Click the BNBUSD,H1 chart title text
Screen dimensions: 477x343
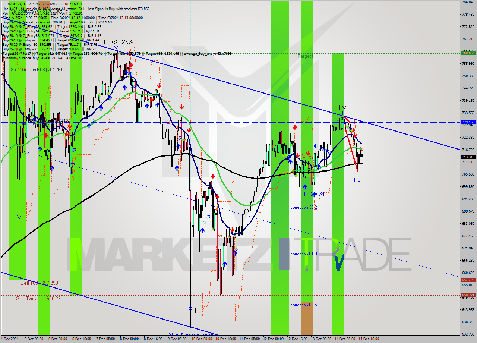[17, 4]
